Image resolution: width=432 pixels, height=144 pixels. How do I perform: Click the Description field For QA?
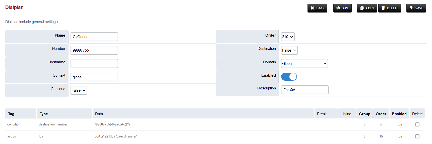[x=304, y=90]
